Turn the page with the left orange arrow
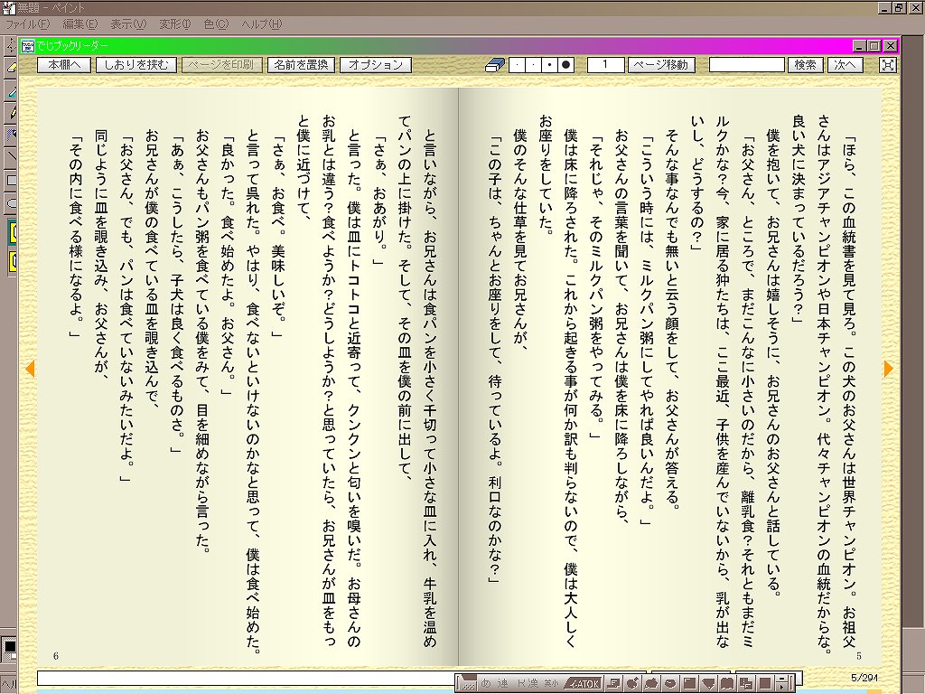 tap(30, 369)
